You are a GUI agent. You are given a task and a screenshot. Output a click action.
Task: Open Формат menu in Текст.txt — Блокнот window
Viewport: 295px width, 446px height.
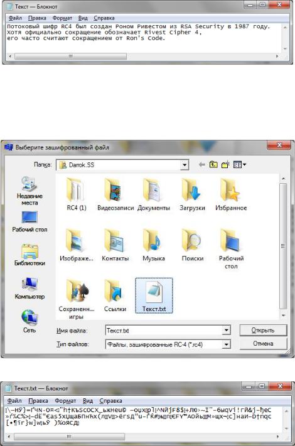(65, 400)
